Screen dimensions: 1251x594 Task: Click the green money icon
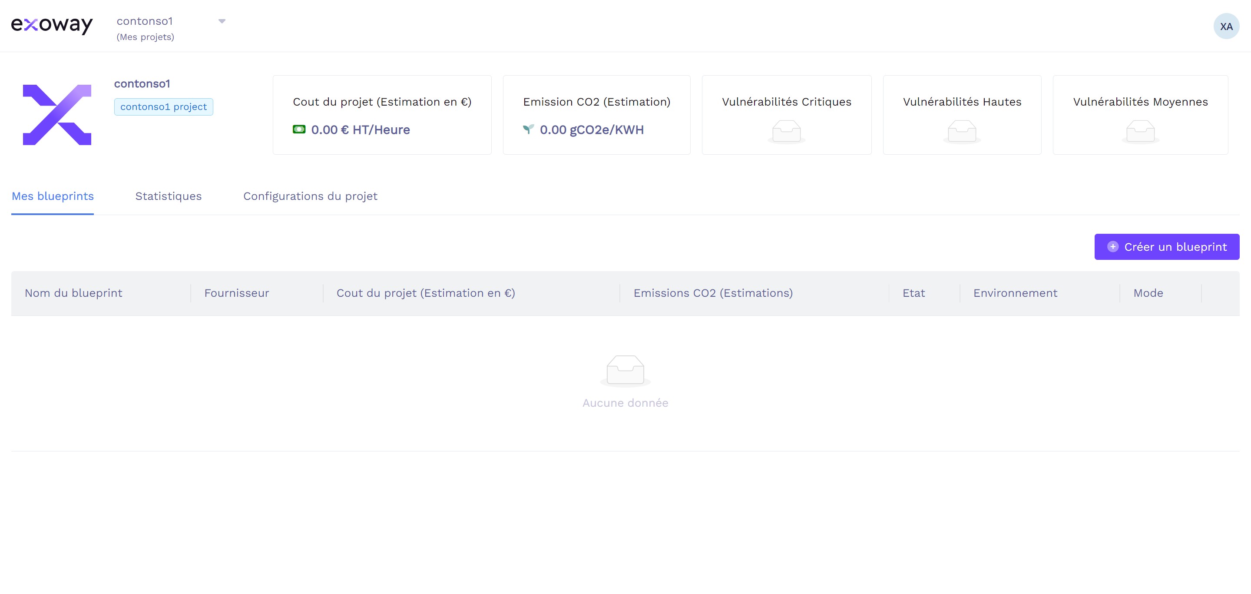(299, 129)
